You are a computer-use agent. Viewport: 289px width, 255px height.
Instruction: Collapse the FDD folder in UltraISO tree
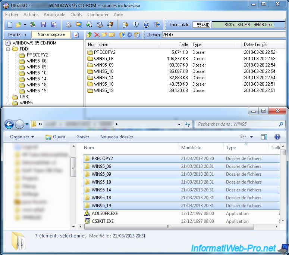(x=8, y=49)
